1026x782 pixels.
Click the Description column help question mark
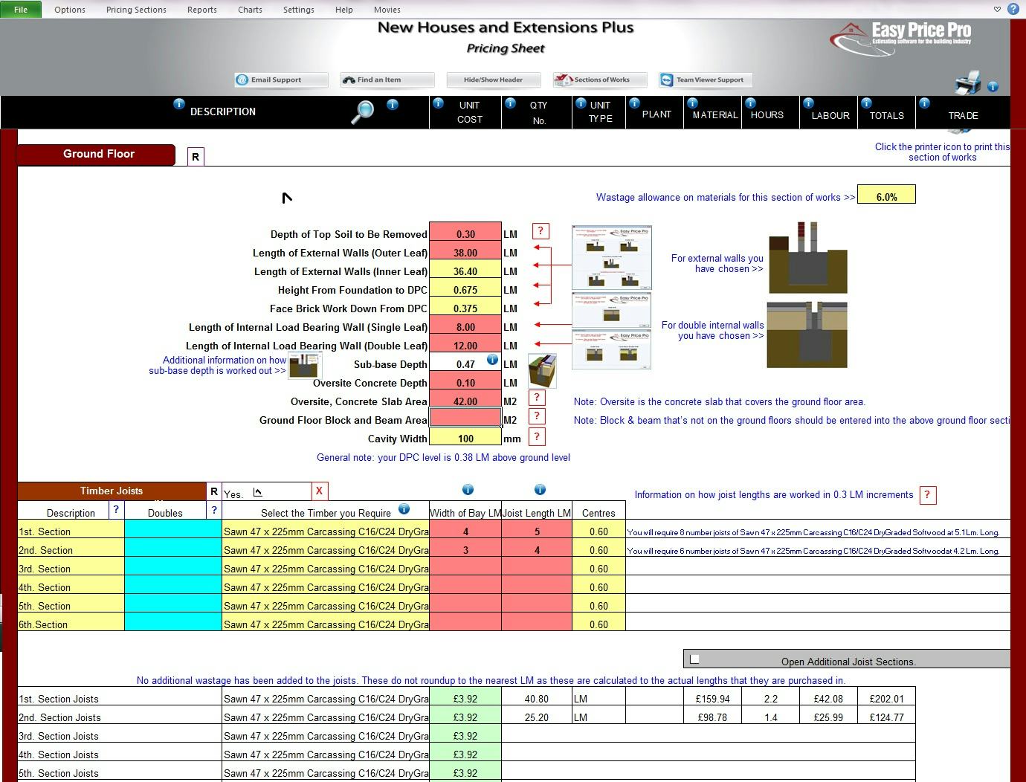tap(116, 510)
